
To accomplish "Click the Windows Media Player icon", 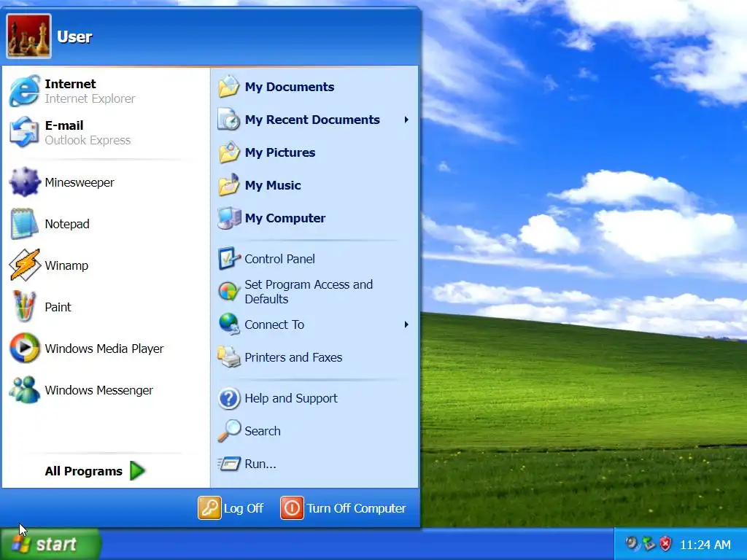I will coord(24,348).
